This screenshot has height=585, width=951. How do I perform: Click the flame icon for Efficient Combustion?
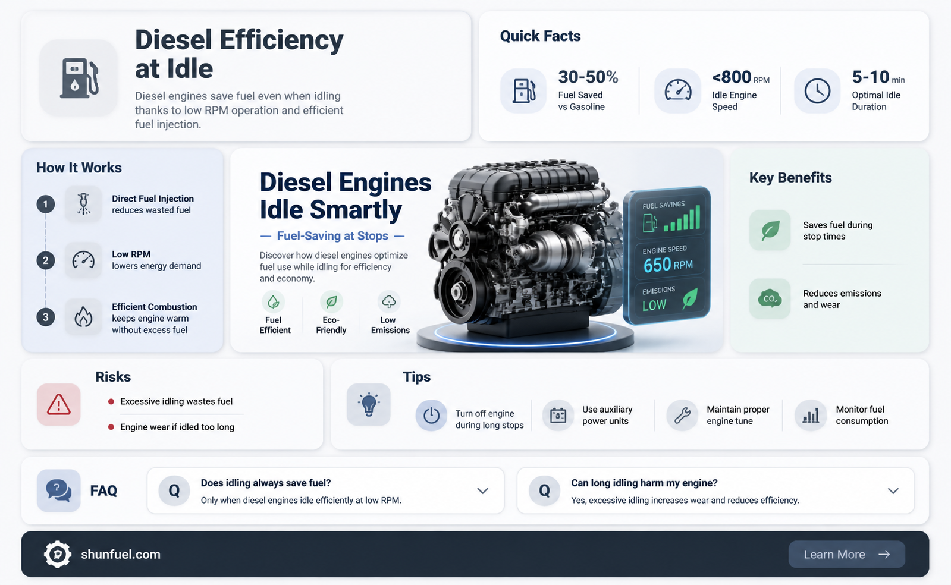pos(83,316)
